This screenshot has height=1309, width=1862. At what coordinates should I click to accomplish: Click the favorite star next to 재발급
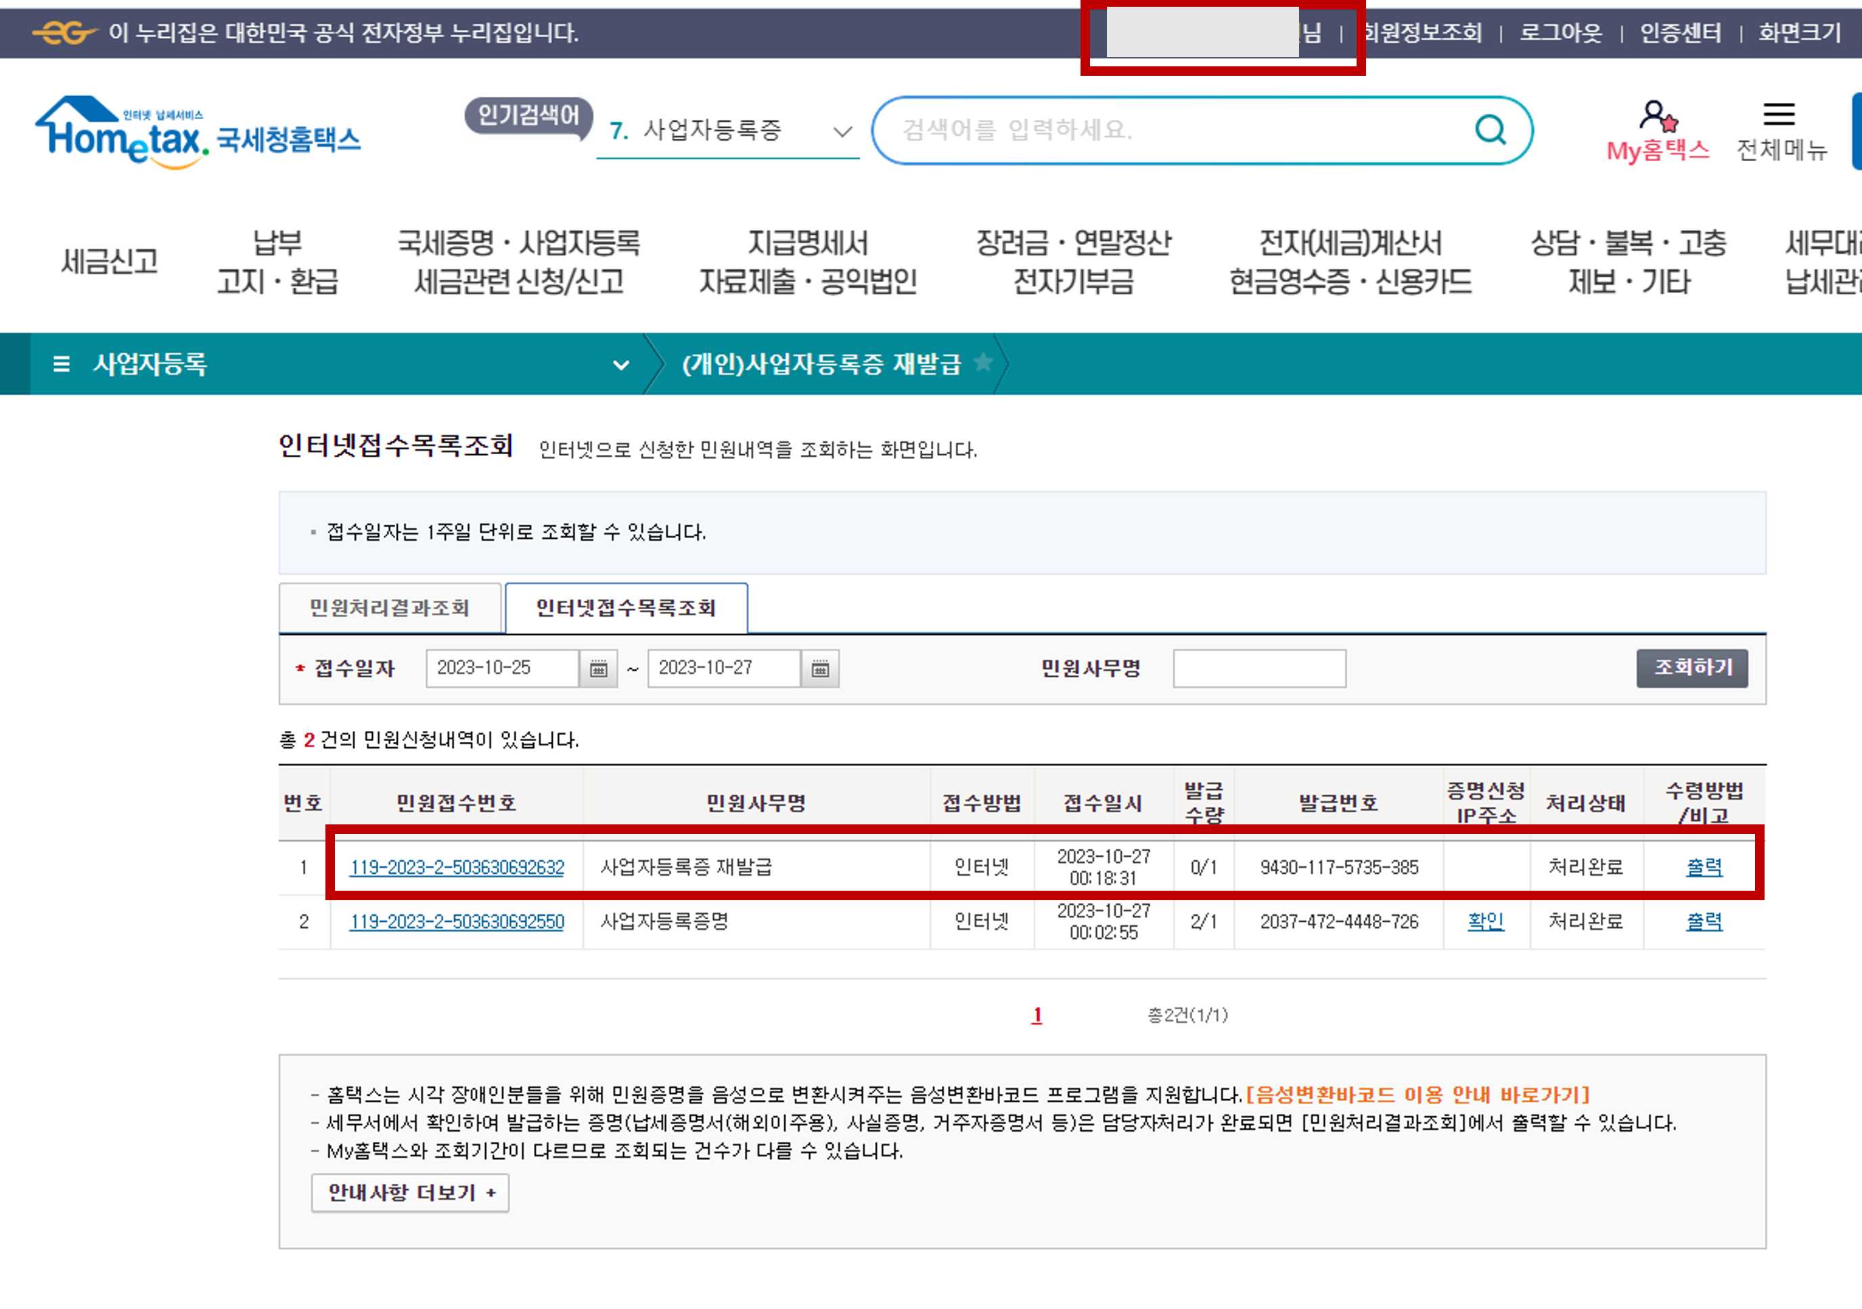983,361
